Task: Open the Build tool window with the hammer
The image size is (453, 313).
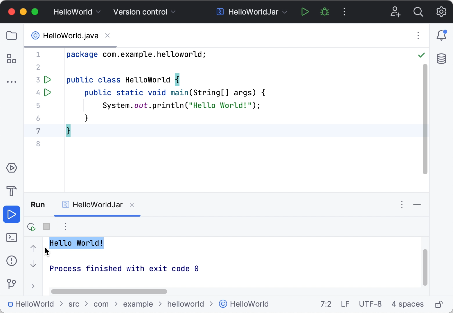Action: click(12, 191)
